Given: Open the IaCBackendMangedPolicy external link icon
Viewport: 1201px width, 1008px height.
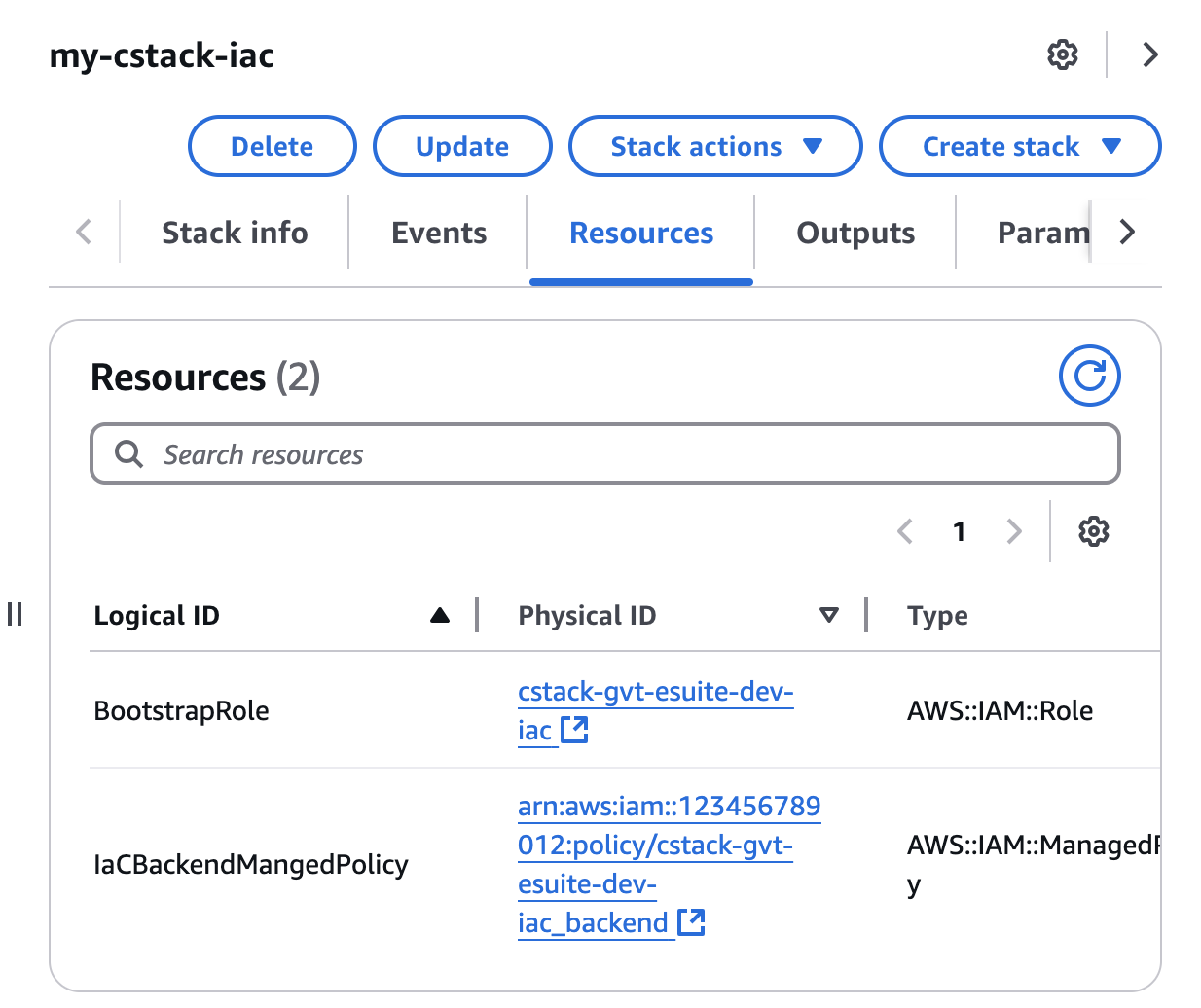Looking at the screenshot, I should (x=691, y=922).
